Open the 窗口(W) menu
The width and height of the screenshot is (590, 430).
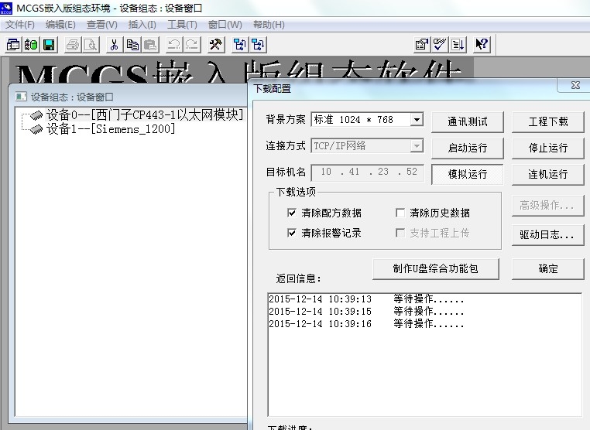(x=225, y=25)
